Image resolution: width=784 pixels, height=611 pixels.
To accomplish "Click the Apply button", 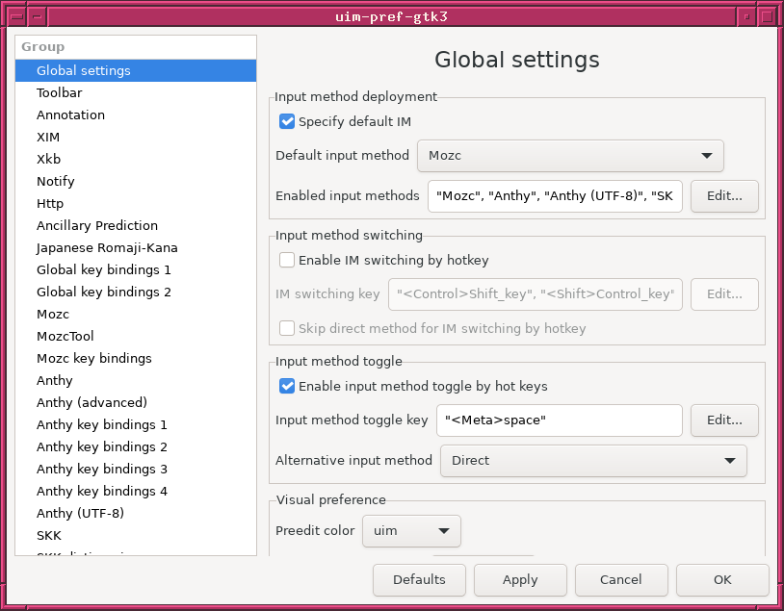I will 520,579.
